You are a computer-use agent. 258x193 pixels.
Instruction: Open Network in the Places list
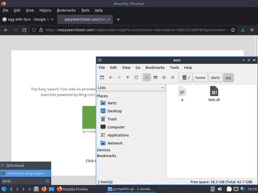click(111, 143)
